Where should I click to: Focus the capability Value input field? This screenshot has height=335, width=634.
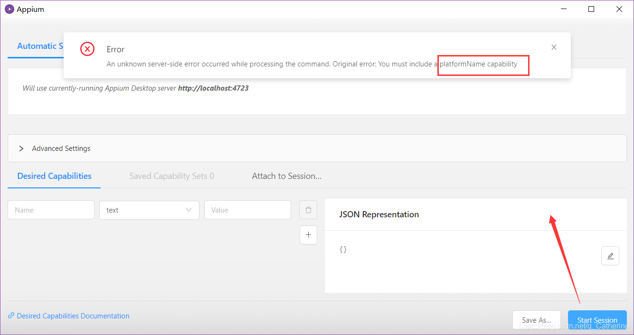coord(247,210)
